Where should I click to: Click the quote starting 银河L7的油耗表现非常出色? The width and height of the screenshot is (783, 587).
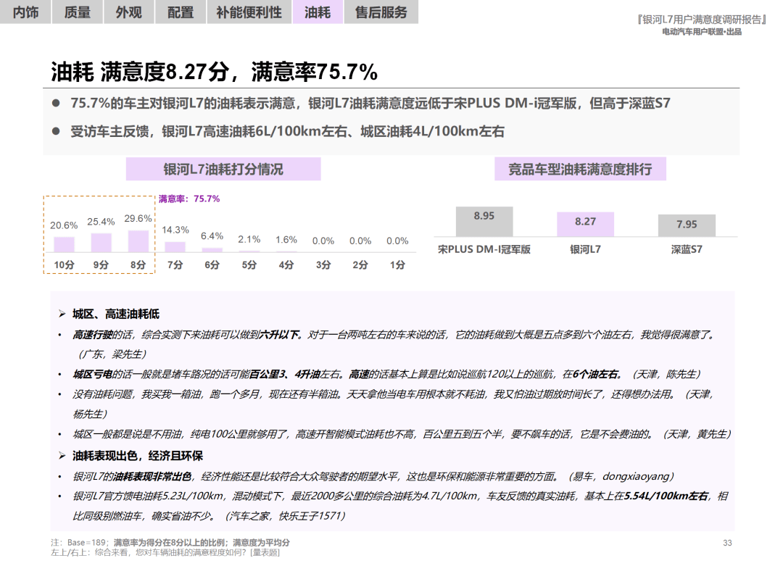(x=373, y=477)
